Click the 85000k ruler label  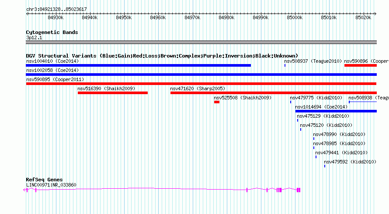coord(295,17)
